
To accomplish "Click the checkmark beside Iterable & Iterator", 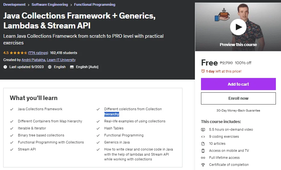I will (x=12, y=128).
